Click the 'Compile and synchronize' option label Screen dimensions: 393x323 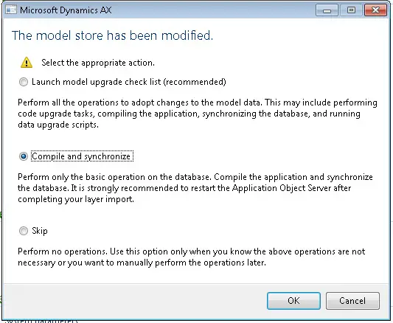(x=82, y=156)
